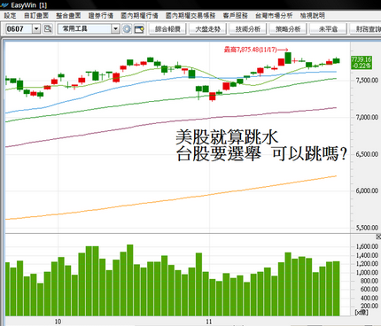Click the rightmost green candlestick
This screenshot has height=326, width=381.
coord(336,60)
